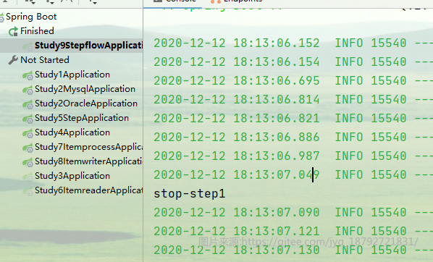Click the log line timestamped 18:13:07.121

pos(293,232)
